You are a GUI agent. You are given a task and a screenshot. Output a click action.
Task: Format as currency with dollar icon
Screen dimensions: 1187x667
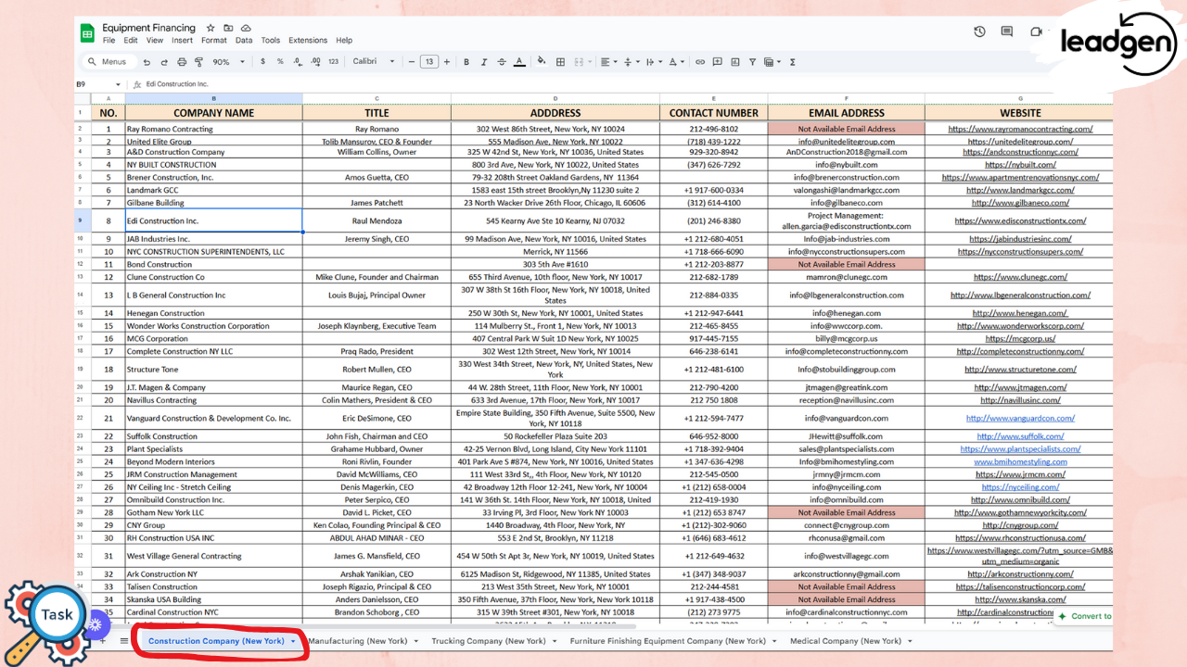tap(262, 62)
